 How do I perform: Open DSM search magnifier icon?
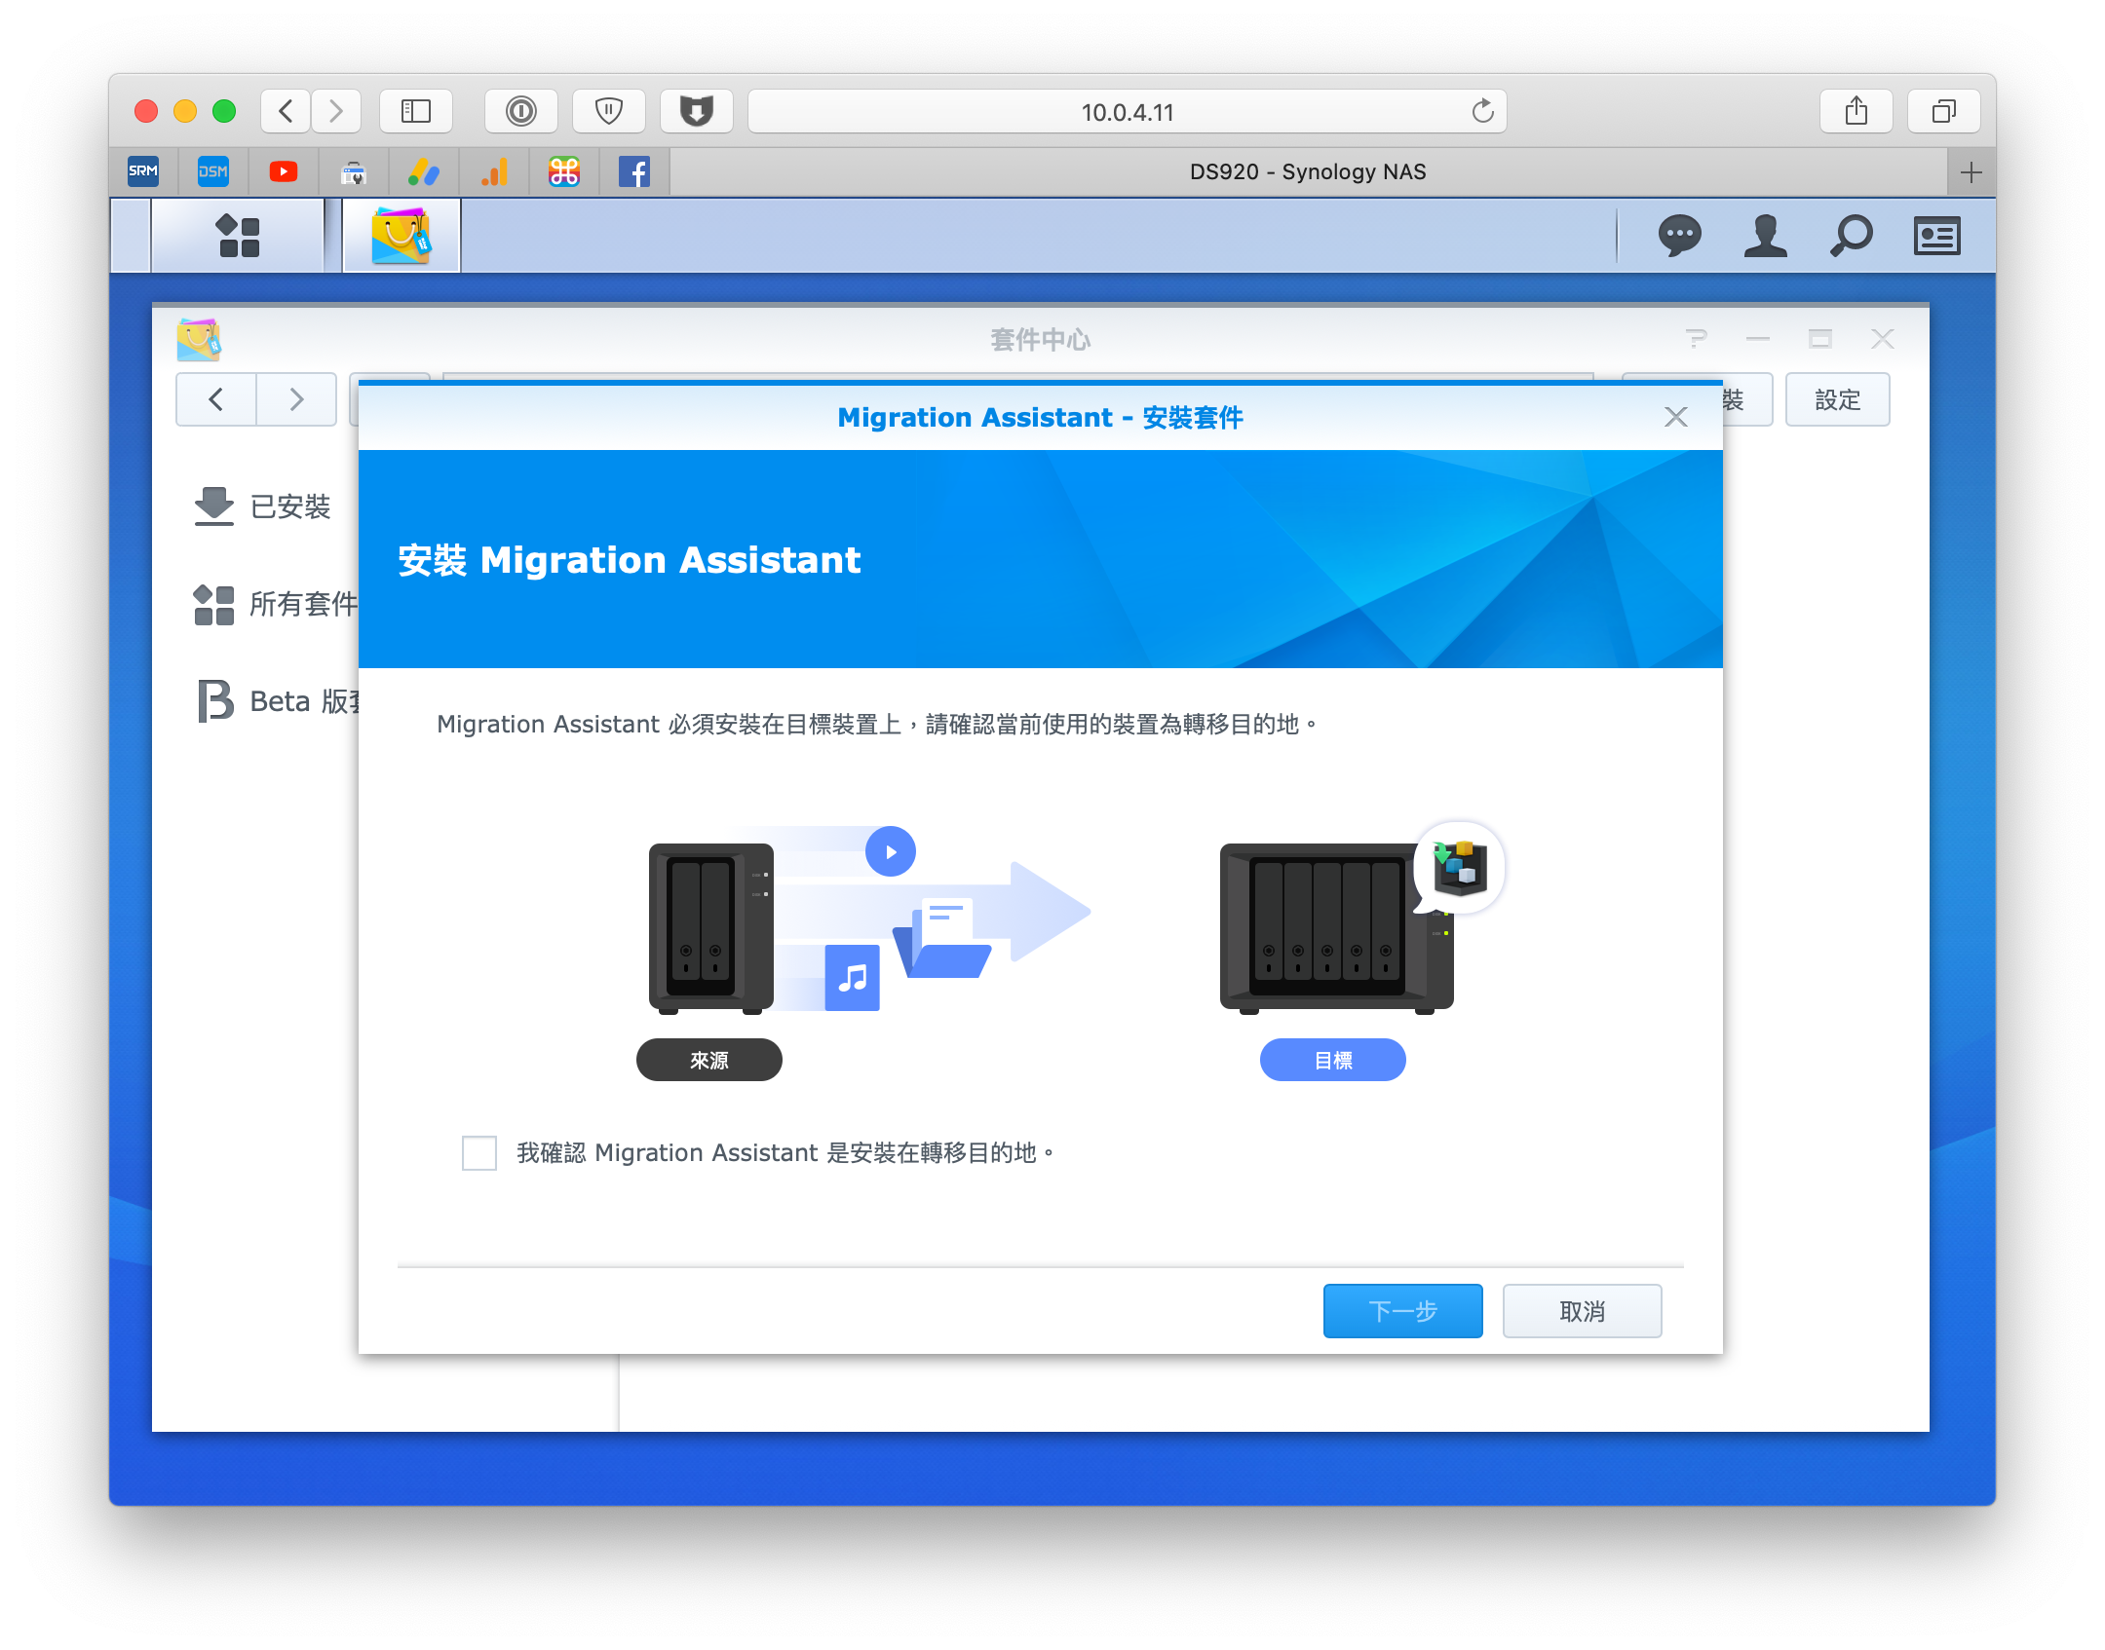(1851, 236)
